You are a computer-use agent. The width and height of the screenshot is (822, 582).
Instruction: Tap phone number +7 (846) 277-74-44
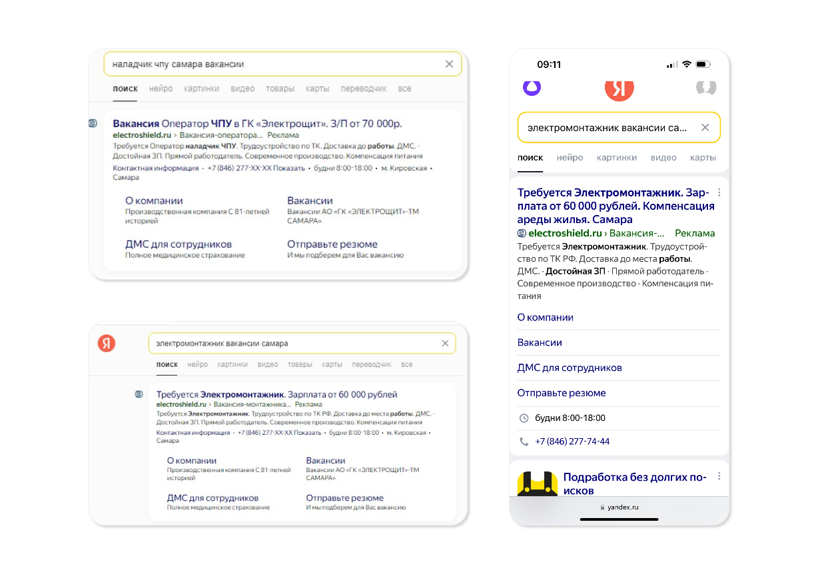point(572,441)
